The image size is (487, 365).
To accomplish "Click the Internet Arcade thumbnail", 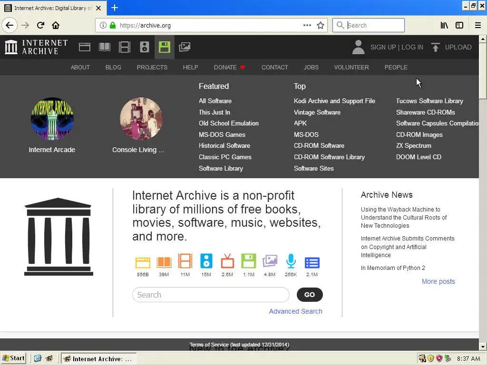I will [x=52, y=119].
